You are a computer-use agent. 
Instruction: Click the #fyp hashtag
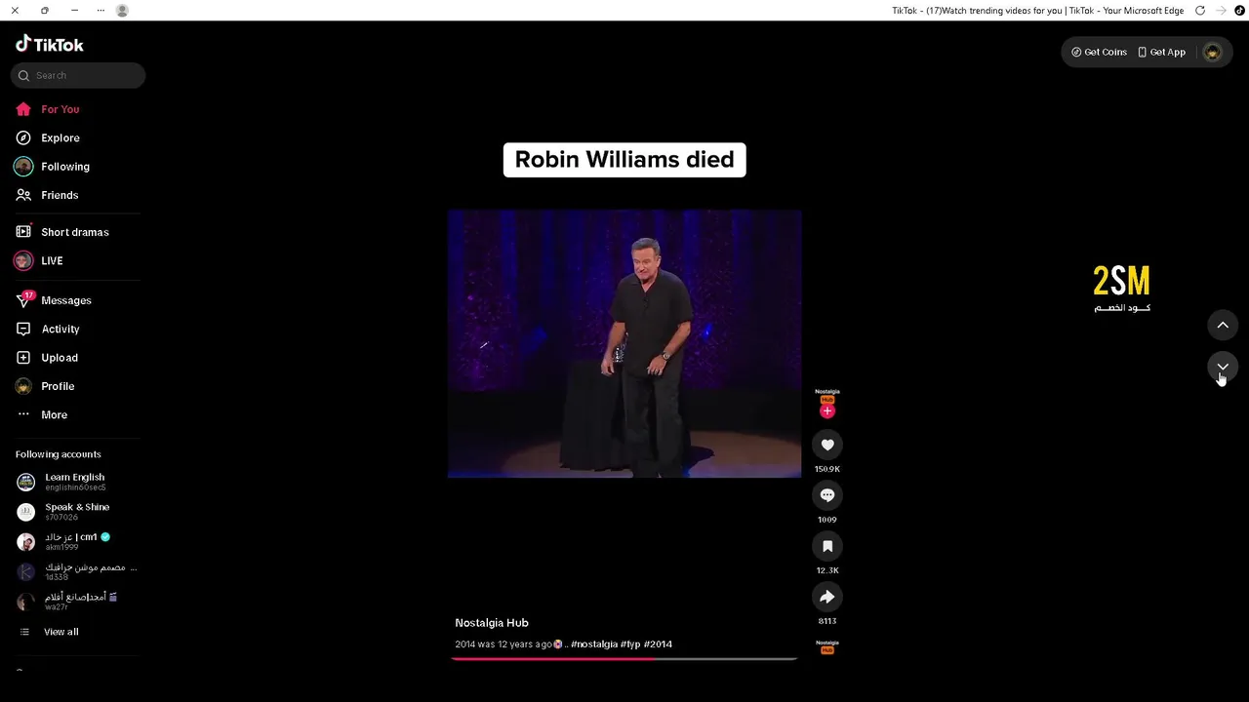click(x=630, y=644)
